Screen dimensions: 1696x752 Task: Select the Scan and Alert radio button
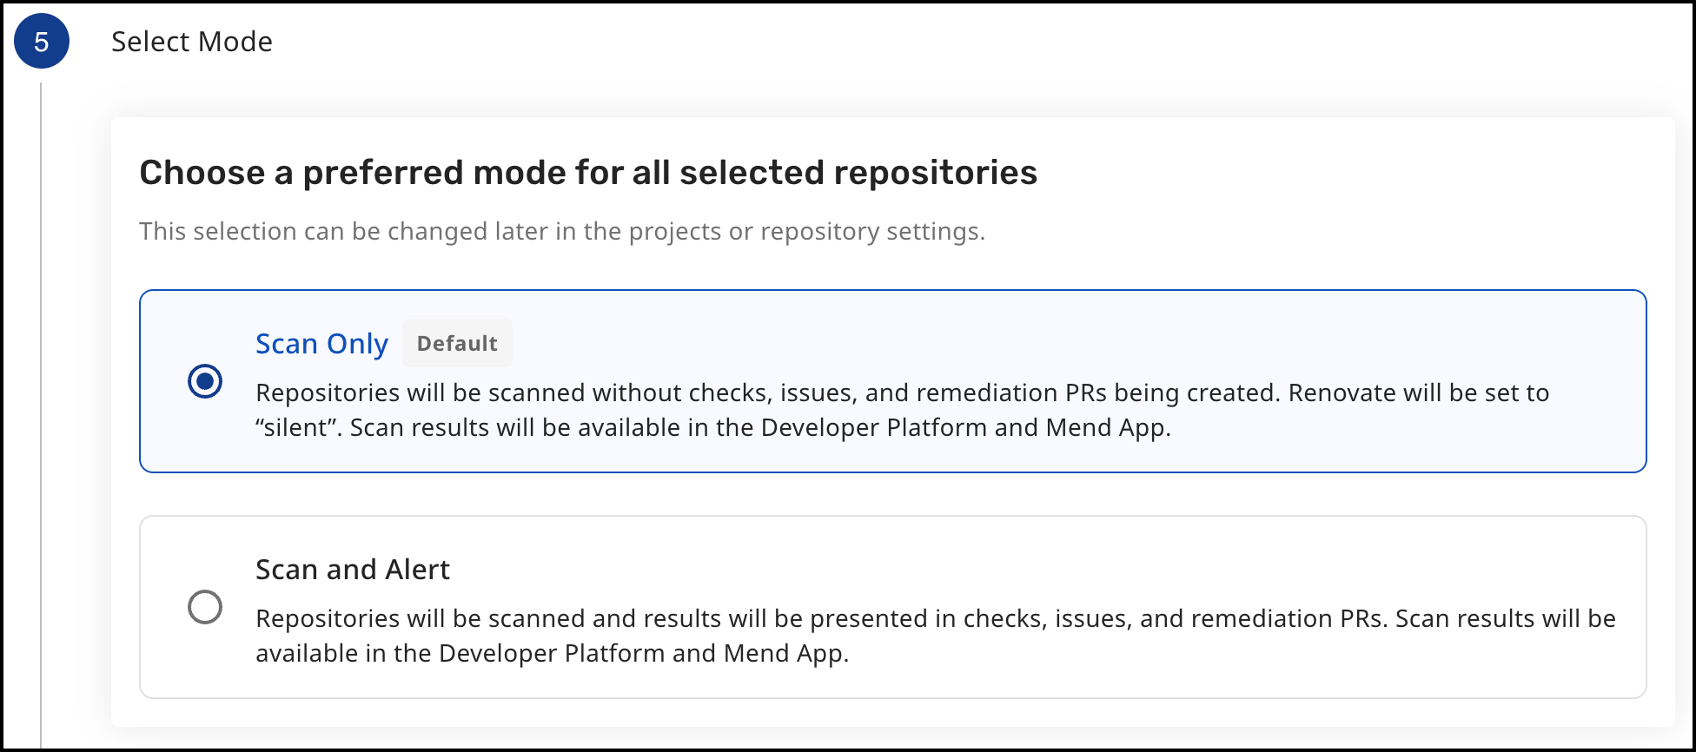[x=205, y=607]
